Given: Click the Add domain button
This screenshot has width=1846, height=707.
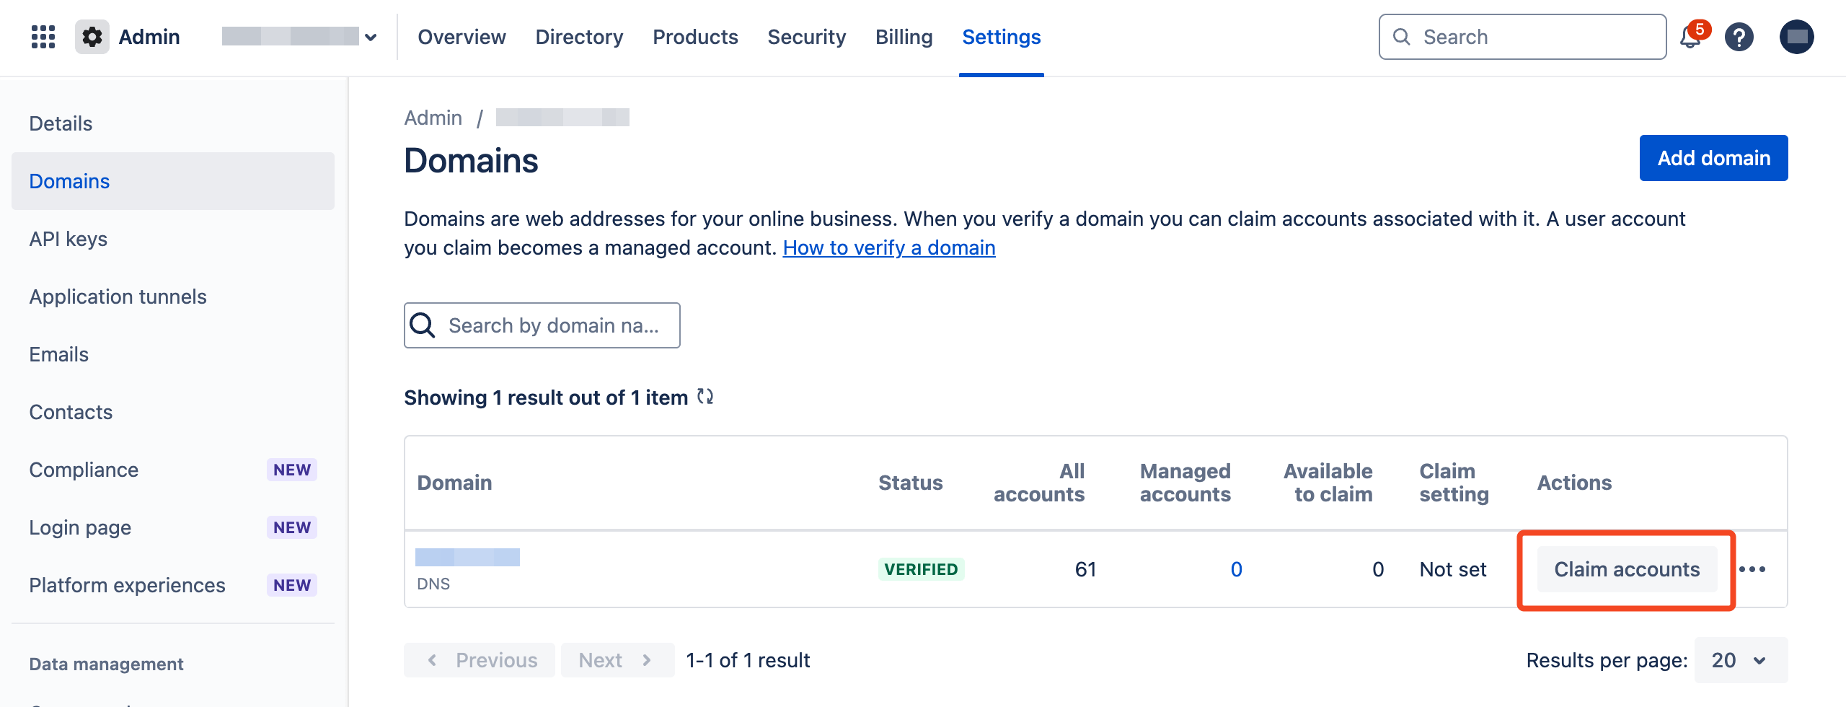Looking at the screenshot, I should (x=1713, y=158).
